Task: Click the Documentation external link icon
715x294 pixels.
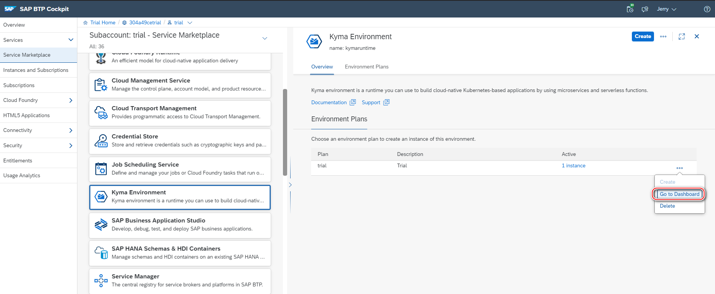Action: [x=353, y=102]
